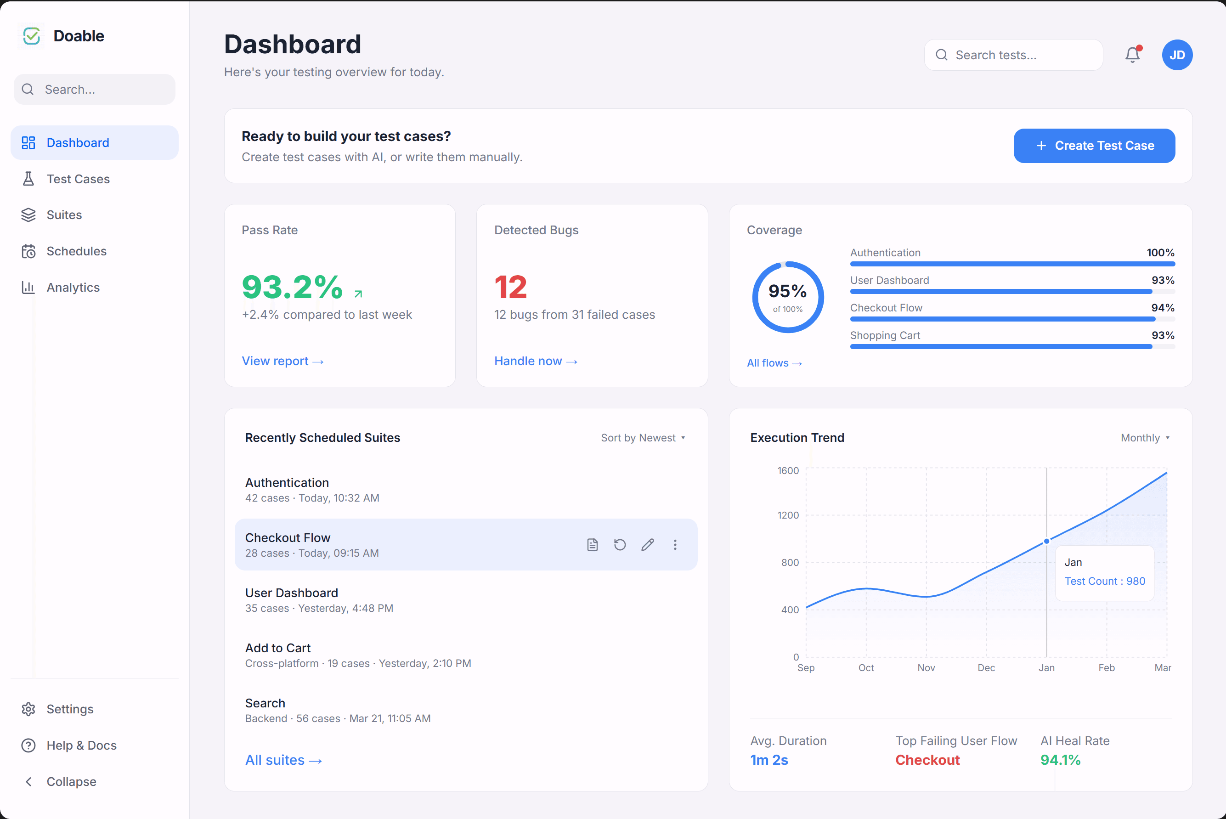Open the Pass Rate report via View report
The height and width of the screenshot is (819, 1226).
point(282,361)
